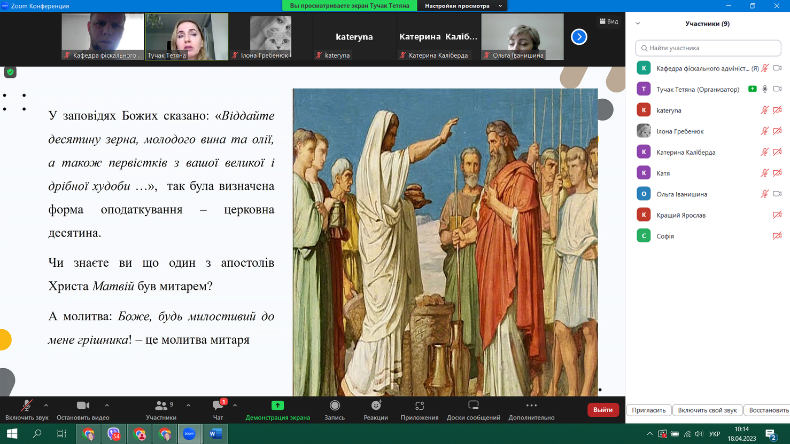Screen dimensions: 790x444
Task: Open Настройки просмотра dropdown
Action: click(x=463, y=6)
